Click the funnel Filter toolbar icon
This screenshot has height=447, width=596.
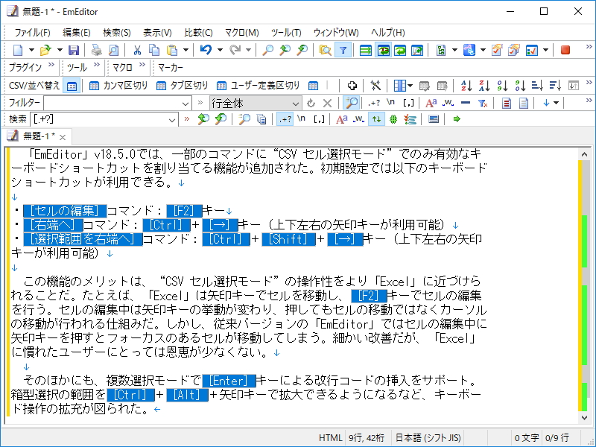343,50
